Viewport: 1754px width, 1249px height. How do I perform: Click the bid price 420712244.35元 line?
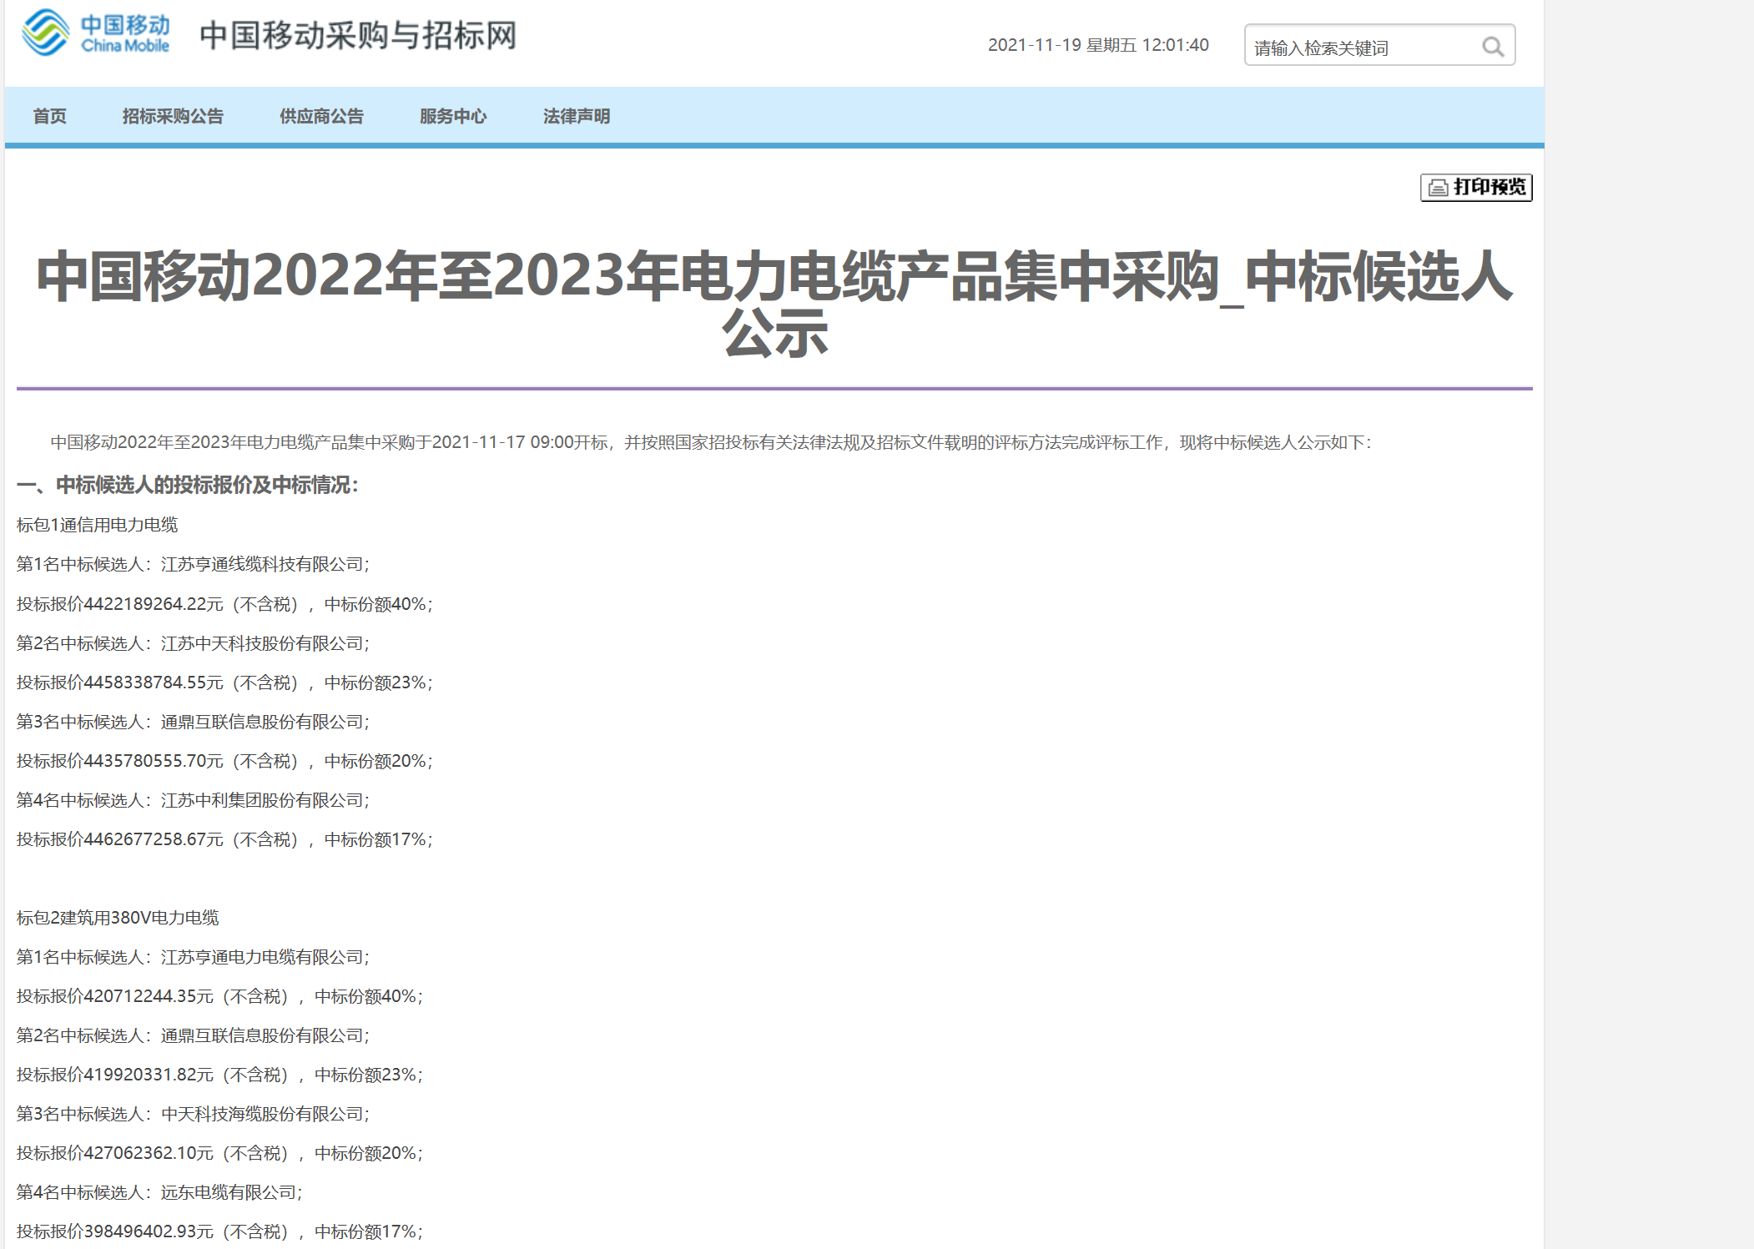pos(220,996)
